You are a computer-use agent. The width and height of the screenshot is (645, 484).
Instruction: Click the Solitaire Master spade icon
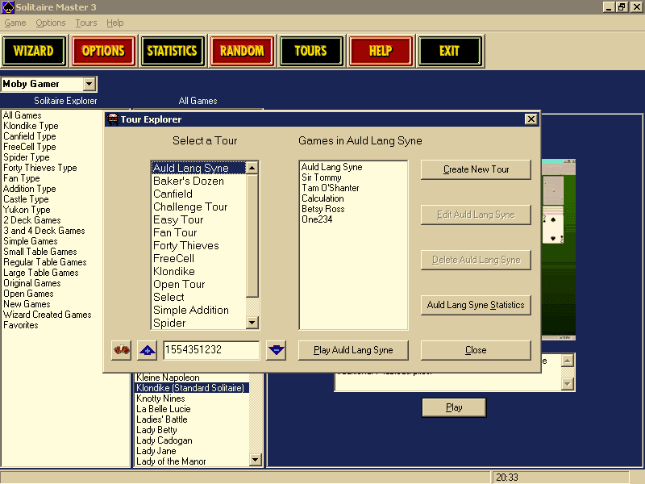pyautogui.click(x=8, y=7)
